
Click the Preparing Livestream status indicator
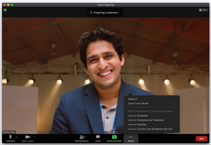coord(105,13)
